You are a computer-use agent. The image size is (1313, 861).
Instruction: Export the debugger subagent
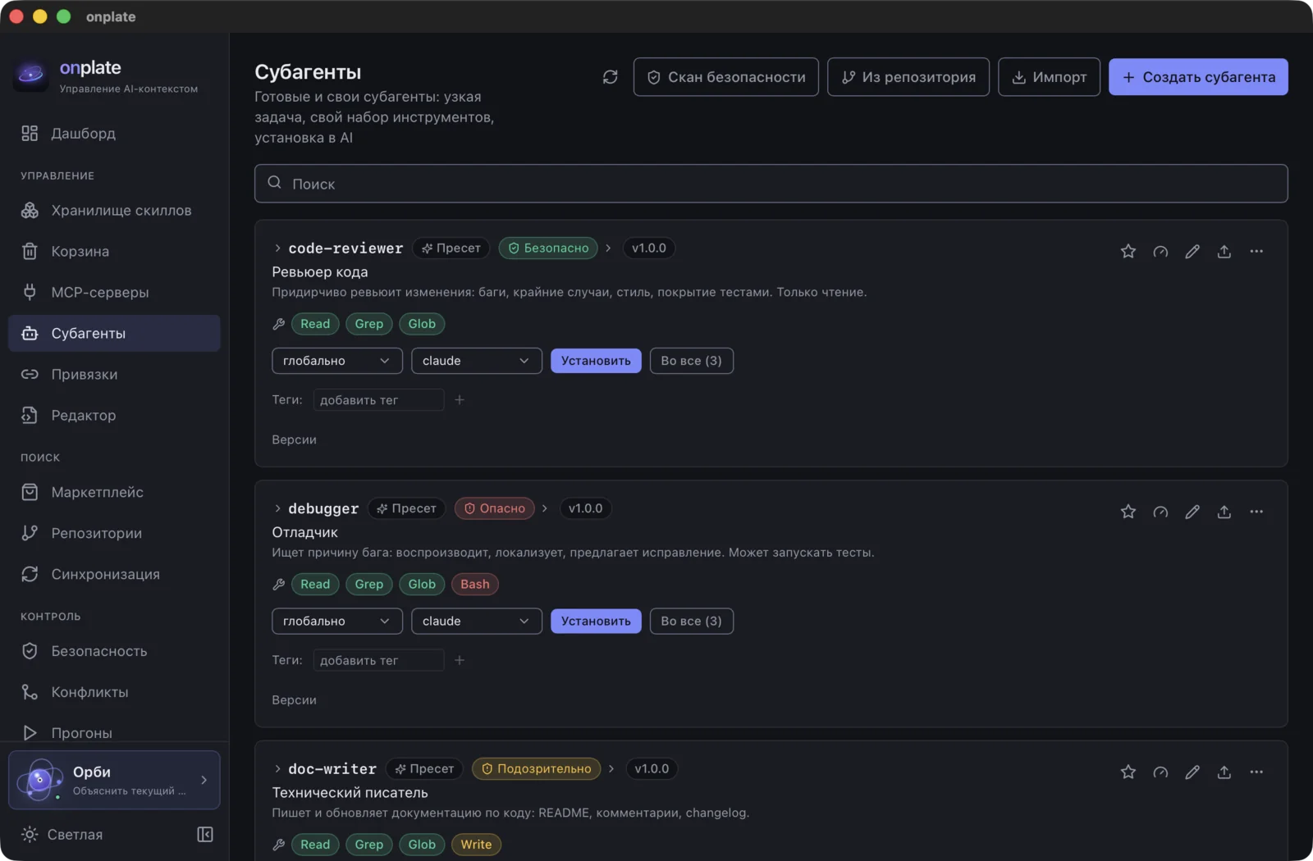click(1224, 512)
